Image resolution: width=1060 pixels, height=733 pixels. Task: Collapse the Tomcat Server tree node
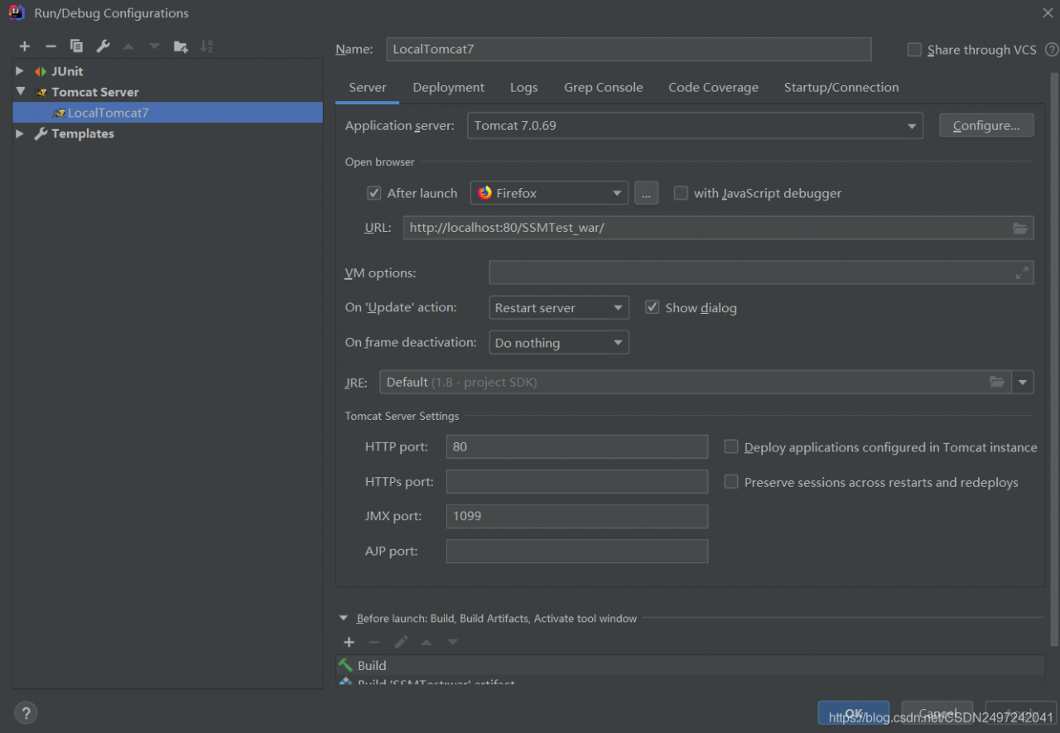20,92
